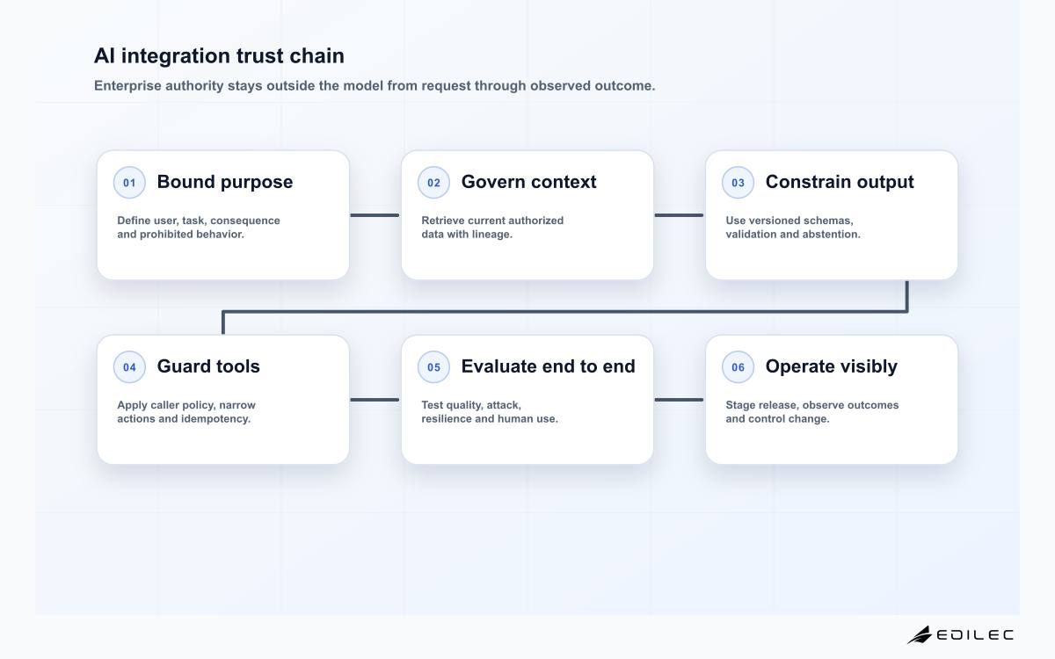Click the 03 step number badge
This screenshot has width=1055, height=659.
[x=738, y=183]
